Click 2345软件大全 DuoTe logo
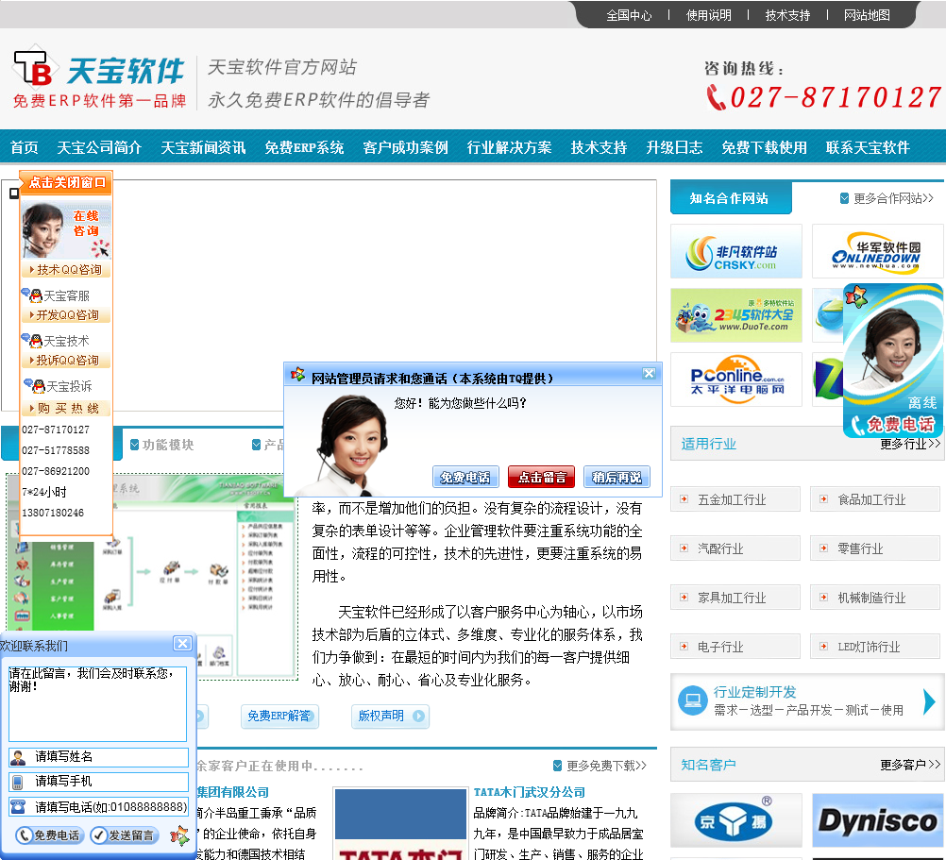 (736, 315)
